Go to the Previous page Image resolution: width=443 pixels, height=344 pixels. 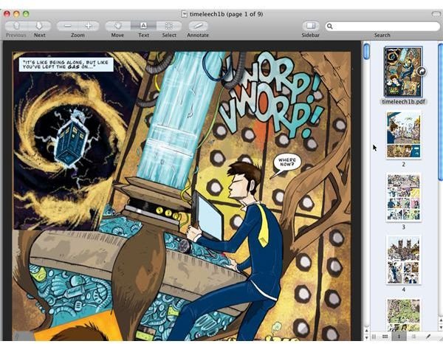coord(16,26)
